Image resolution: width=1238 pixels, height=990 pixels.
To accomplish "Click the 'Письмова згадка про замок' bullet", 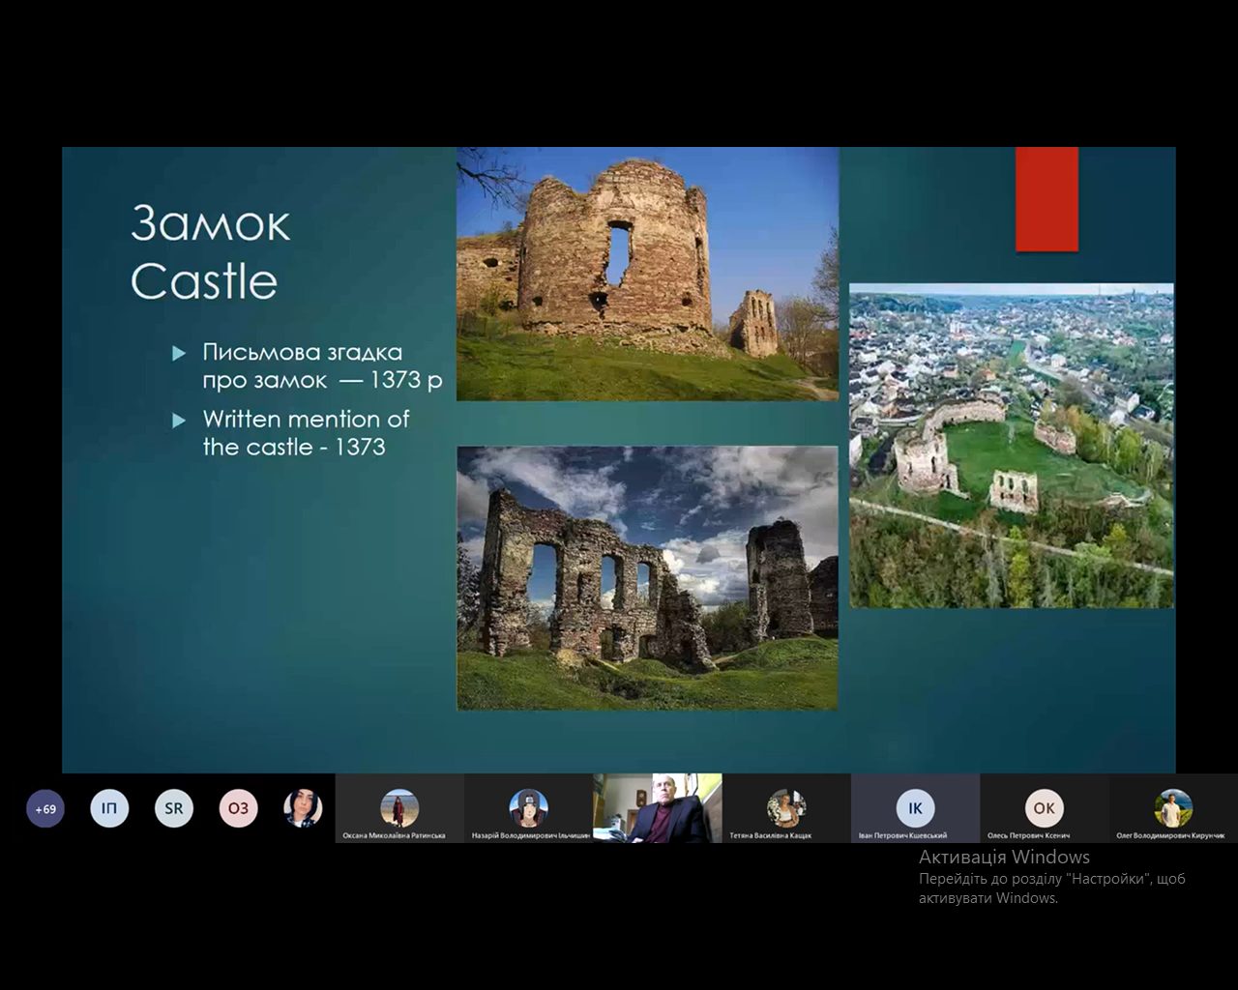I will pos(321,365).
